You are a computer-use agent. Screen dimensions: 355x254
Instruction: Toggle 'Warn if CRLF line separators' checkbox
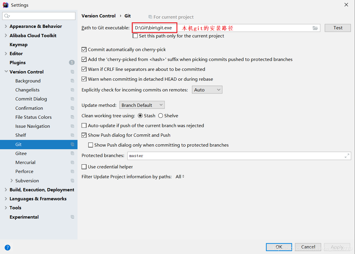tap(84, 69)
